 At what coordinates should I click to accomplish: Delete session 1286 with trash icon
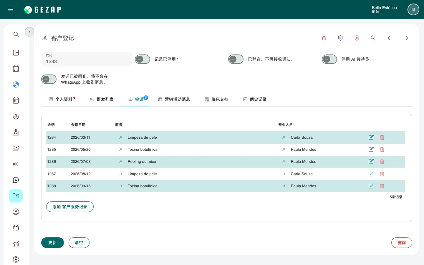382,162
